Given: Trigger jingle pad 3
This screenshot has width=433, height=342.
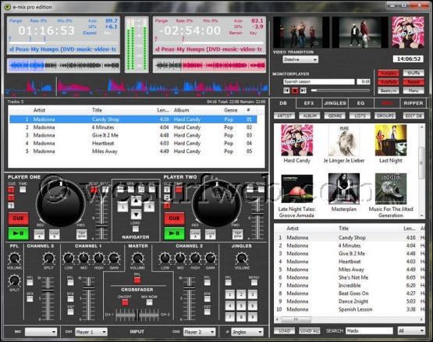Looking at the screenshot, I should point(253,294).
